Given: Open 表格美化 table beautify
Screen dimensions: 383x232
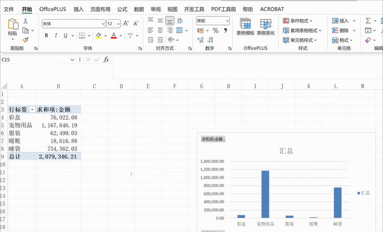Looking at the screenshot, I should (266, 27).
